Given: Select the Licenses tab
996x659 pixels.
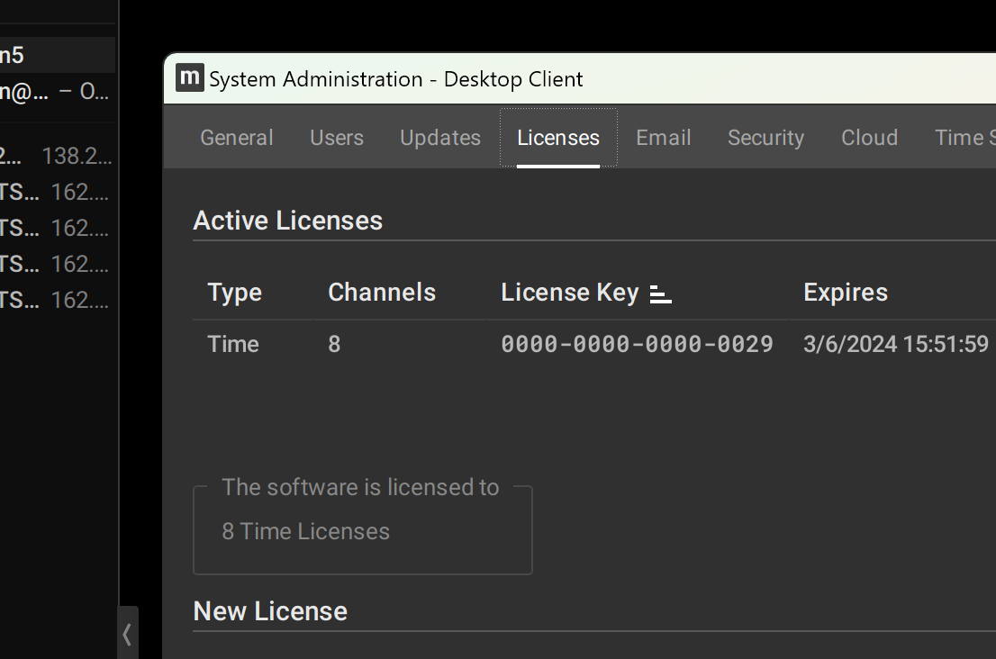Looking at the screenshot, I should (x=558, y=138).
